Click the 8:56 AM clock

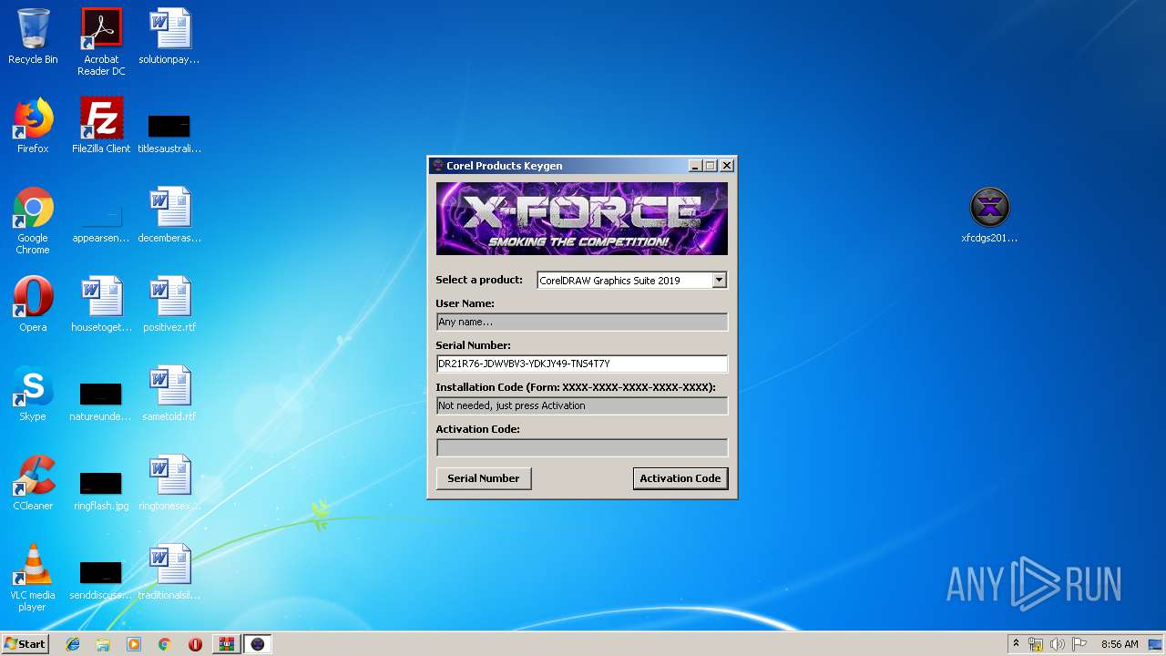coord(1120,644)
